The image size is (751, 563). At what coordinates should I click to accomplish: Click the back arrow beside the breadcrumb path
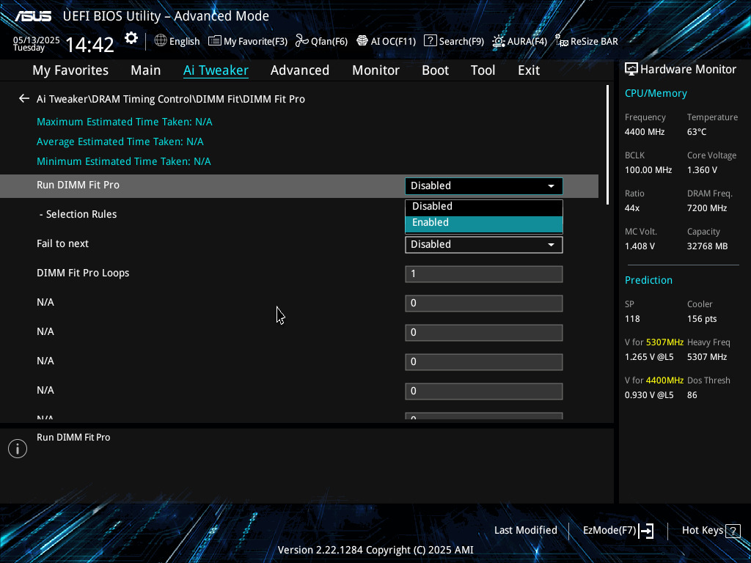[x=24, y=99]
